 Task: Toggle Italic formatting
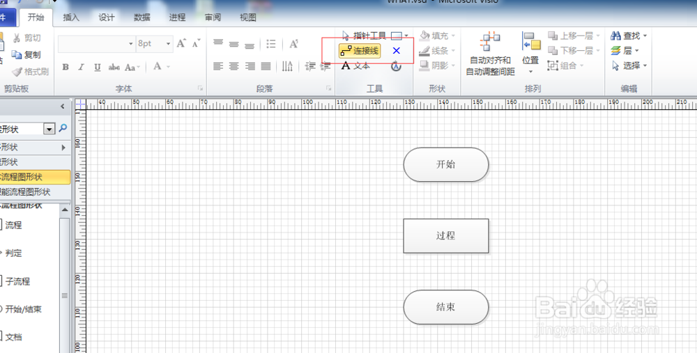81,67
